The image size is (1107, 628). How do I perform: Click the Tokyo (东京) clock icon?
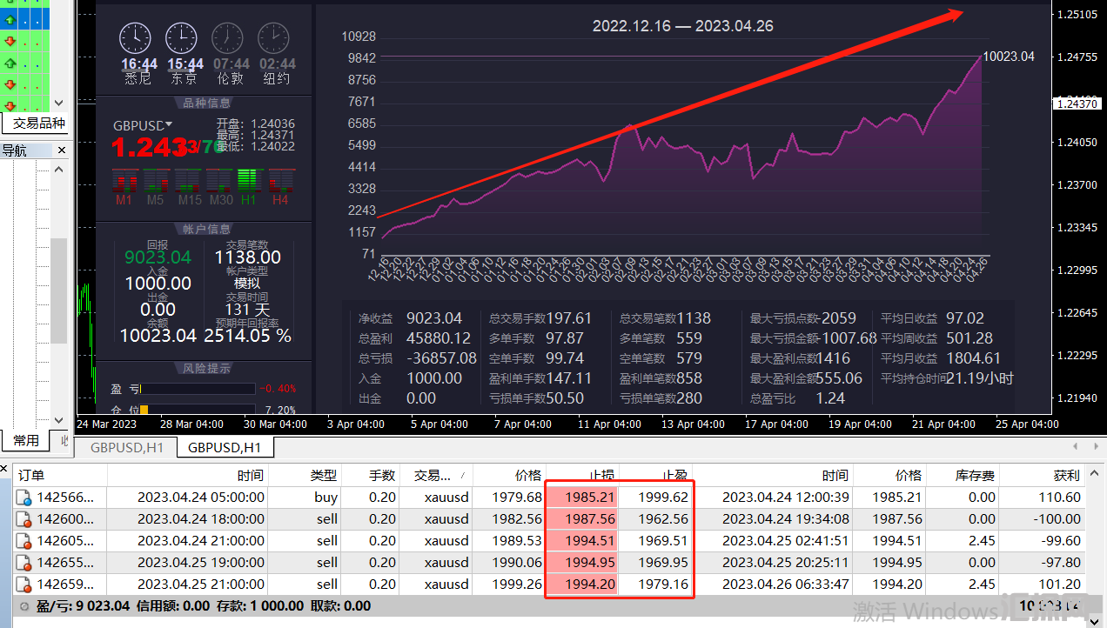point(181,38)
